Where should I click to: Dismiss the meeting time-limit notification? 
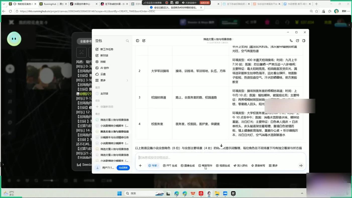tap(201, 8)
